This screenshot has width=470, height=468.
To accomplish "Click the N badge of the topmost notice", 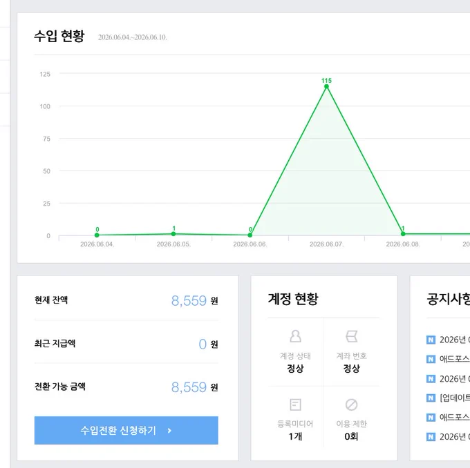I will (x=431, y=340).
